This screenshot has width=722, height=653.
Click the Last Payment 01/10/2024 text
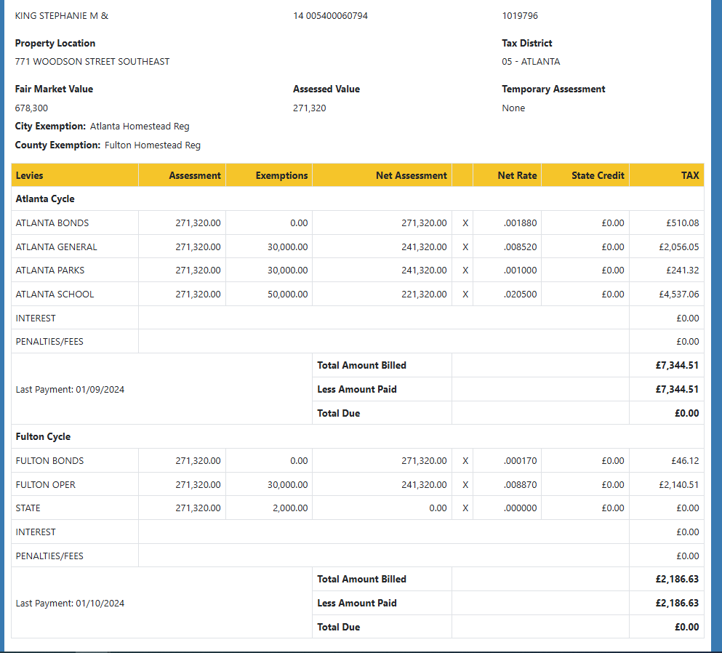pyautogui.click(x=70, y=604)
